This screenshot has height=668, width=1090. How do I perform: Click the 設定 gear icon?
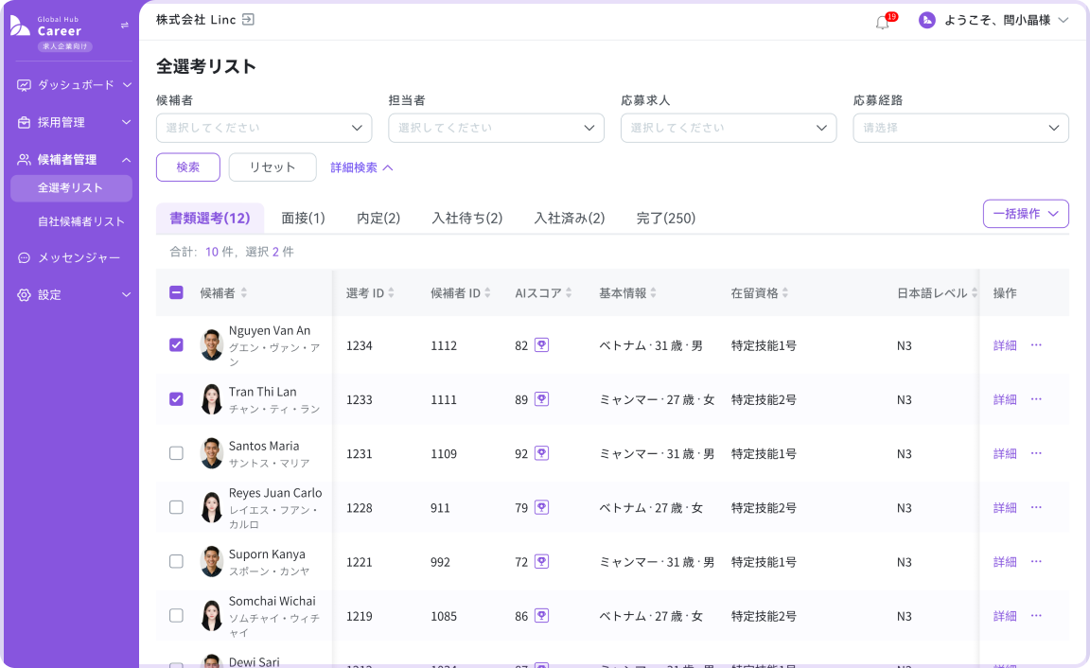pyautogui.click(x=24, y=294)
